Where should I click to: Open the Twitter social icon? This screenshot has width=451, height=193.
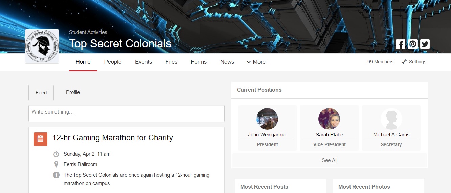[x=425, y=44]
